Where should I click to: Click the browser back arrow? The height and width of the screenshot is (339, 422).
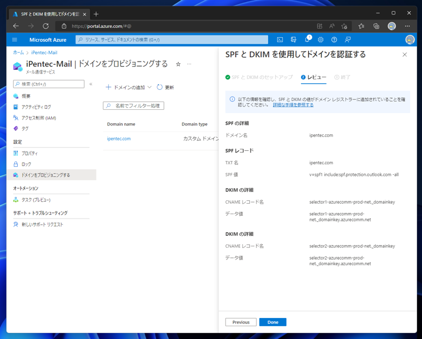click(x=16, y=26)
